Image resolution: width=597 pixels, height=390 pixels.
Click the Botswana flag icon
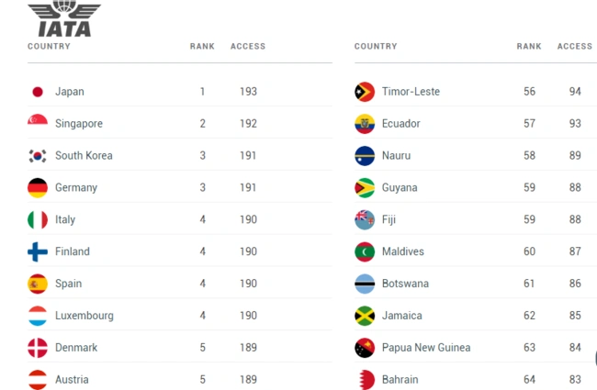pyautogui.click(x=365, y=284)
